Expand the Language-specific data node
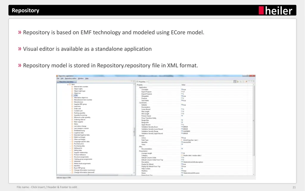305x191 pixels. [x=70, y=142]
